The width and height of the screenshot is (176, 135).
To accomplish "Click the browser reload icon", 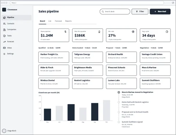I will (x=173, y=3).
